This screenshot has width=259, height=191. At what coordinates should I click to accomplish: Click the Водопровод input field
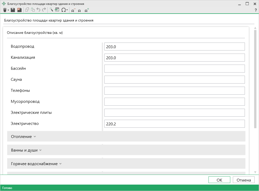pos(174,47)
